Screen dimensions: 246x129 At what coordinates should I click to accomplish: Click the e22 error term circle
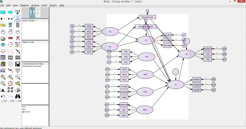click(213, 79)
